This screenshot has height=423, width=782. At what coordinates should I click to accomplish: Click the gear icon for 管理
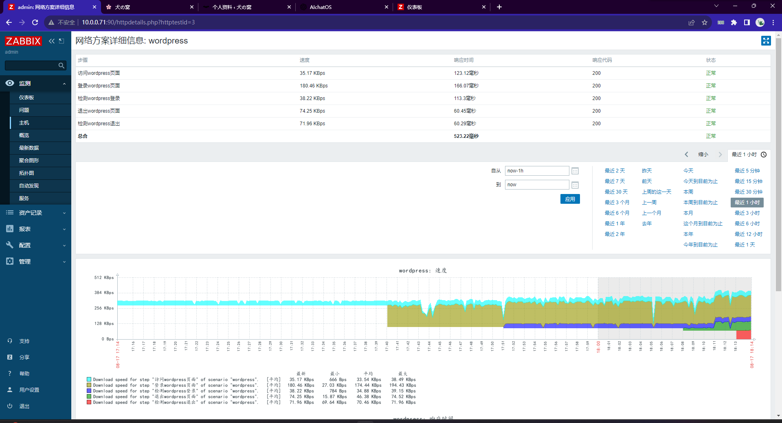[x=10, y=261]
